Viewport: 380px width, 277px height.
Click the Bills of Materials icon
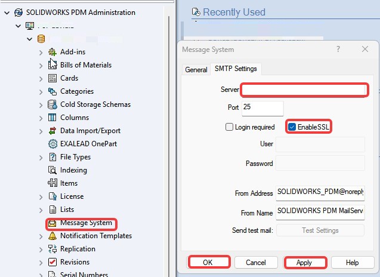(x=52, y=64)
